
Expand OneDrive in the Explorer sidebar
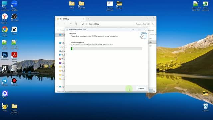click(x=57, y=35)
